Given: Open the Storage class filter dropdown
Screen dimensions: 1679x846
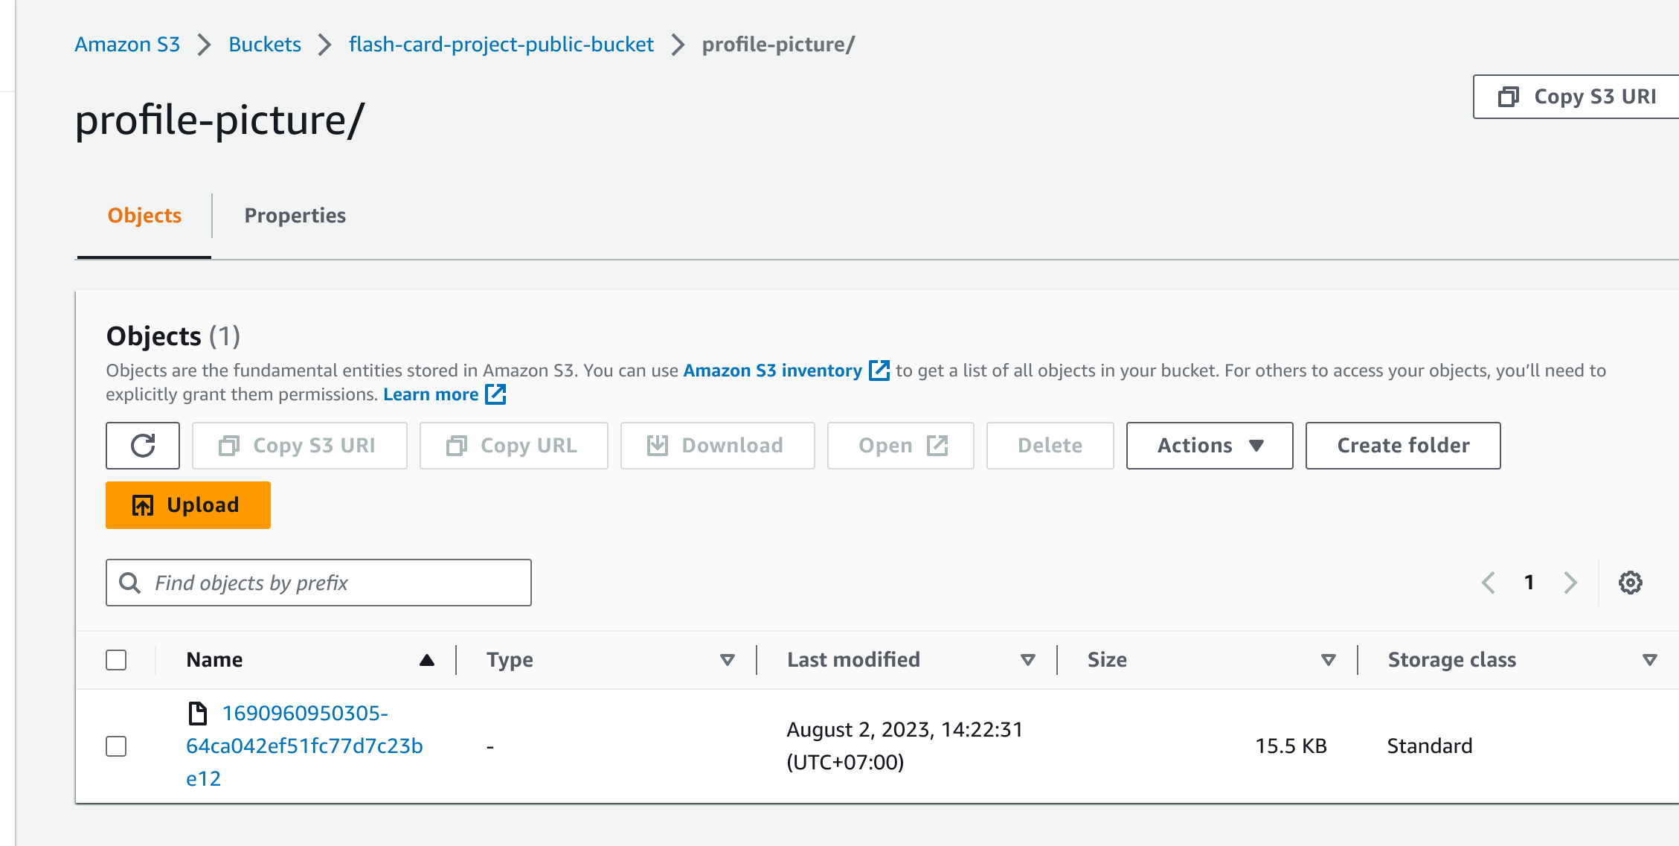Looking at the screenshot, I should 1651,659.
